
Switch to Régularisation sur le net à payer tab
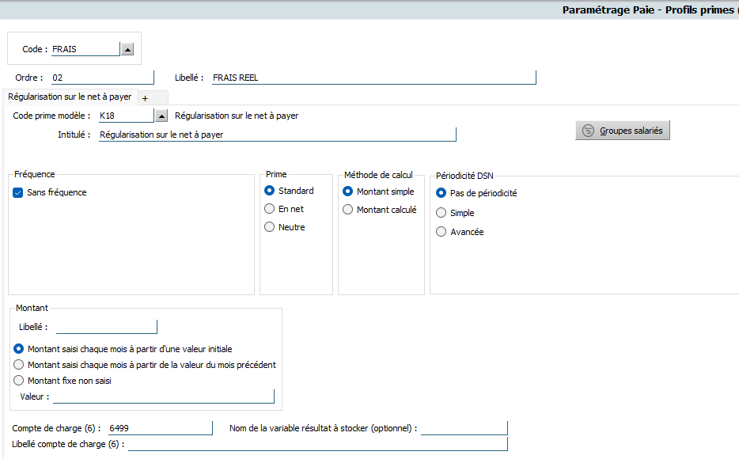coord(70,97)
